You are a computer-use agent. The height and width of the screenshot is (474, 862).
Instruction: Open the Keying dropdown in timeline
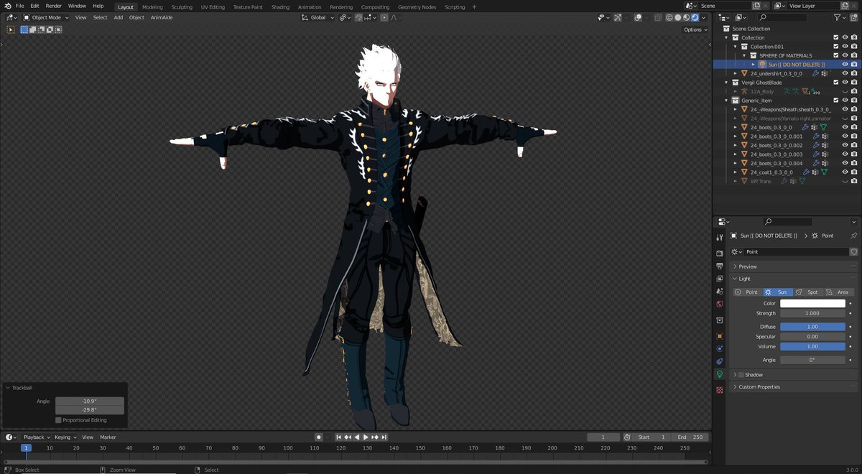(65, 437)
